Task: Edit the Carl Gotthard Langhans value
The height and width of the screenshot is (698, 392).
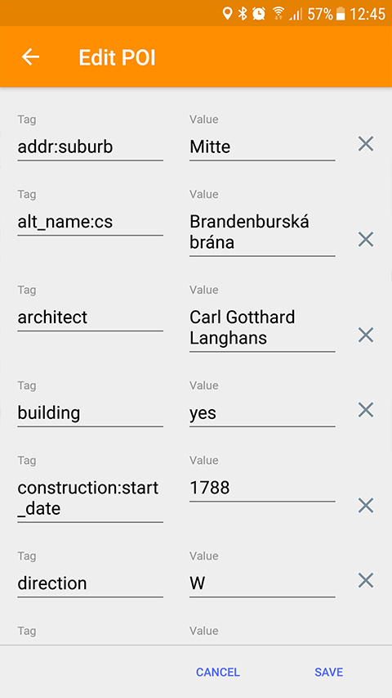Action: [262, 328]
